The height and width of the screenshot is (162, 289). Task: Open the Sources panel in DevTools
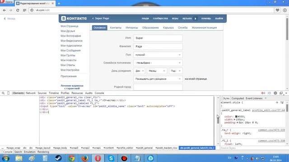[42, 93]
